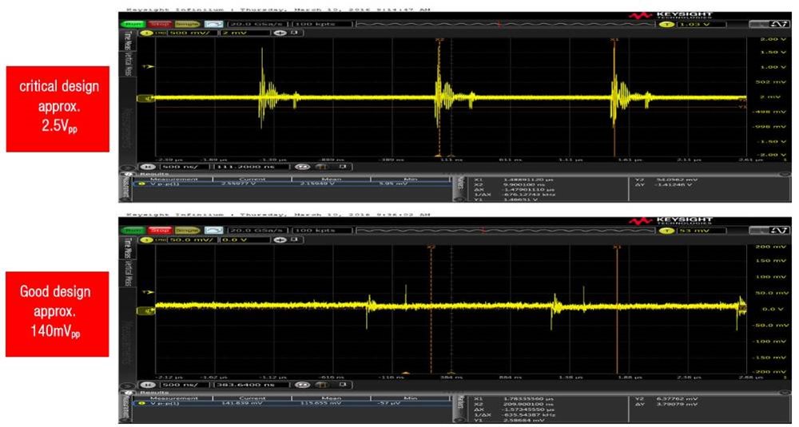The width and height of the screenshot is (799, 427).
Task: Select V p-p(1) measurement row in lower scope
Action: (292, 403)
